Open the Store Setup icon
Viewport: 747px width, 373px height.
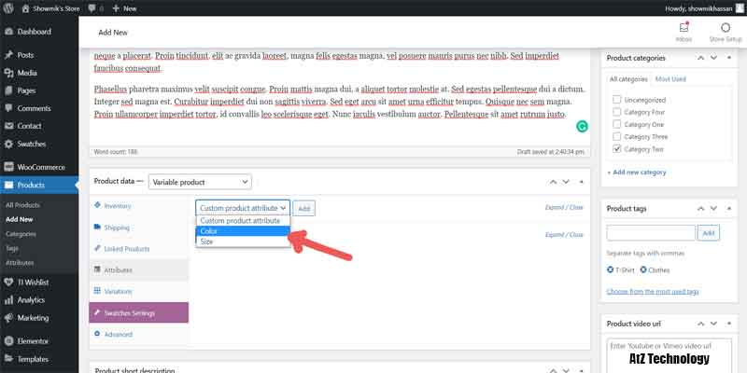[x=725, y=28]
